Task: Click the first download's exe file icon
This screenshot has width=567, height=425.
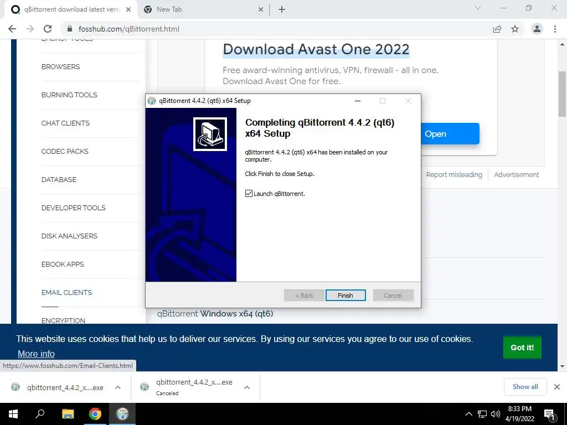Action: click(x=16, y=387)
